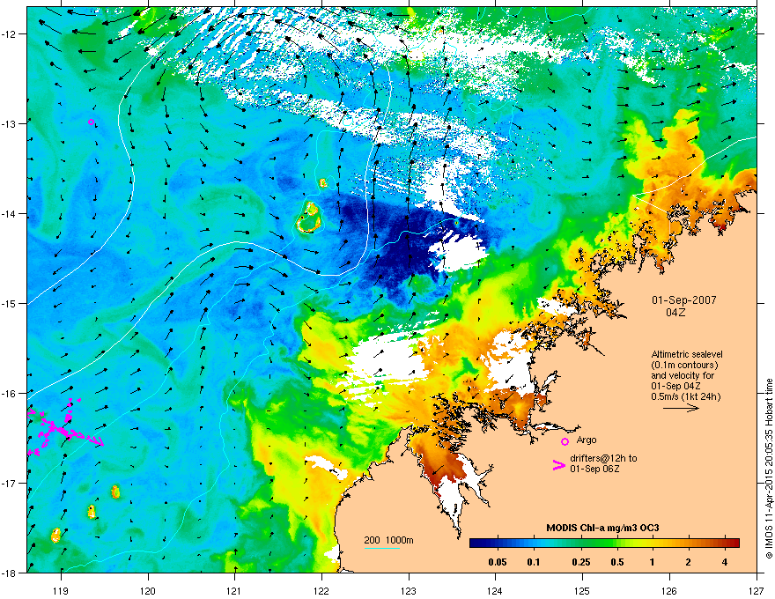Image resolution: width=775 pixels, height=599 pixels.
Task: Click the northernmost of the three southwest reefs
Action: tap(115, 492)
